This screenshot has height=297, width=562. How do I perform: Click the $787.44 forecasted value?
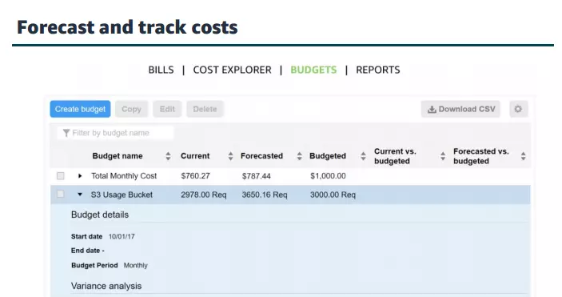257,176
